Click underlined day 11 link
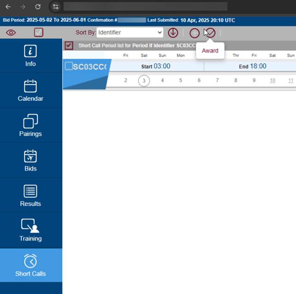 [x=291, y=81]
